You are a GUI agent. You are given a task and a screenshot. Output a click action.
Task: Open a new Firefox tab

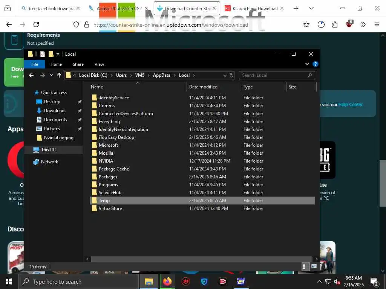[296, 9]
